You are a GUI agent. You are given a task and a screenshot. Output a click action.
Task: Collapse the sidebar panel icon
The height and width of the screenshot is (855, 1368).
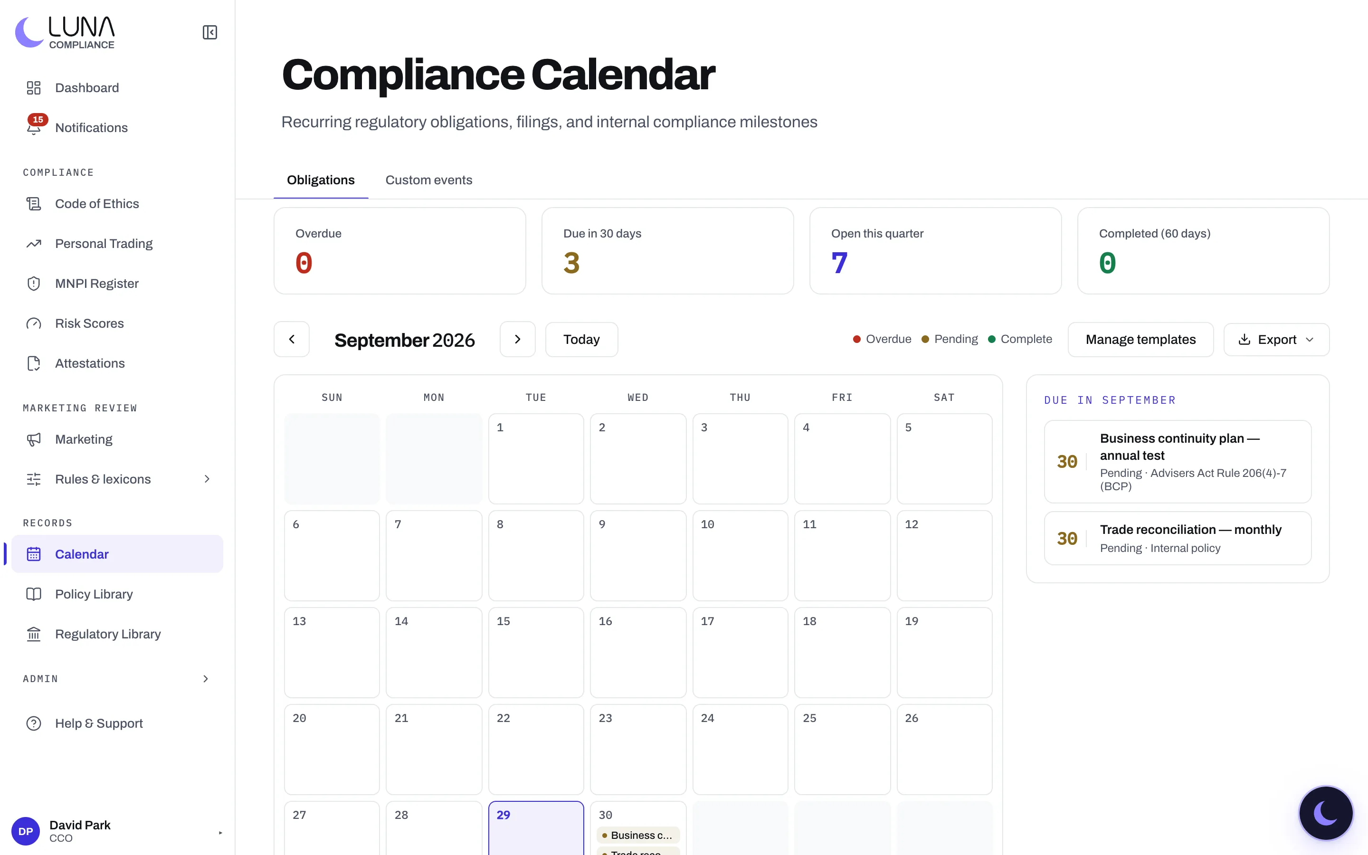210,32
